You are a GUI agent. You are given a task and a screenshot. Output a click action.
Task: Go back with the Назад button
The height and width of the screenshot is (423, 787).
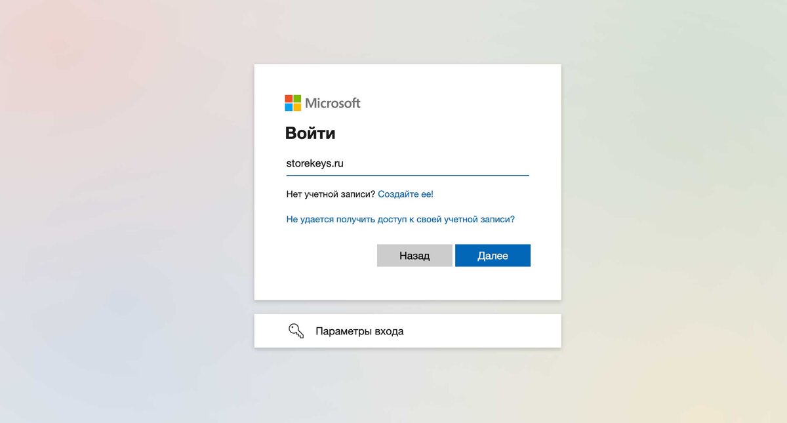(414, 256)
